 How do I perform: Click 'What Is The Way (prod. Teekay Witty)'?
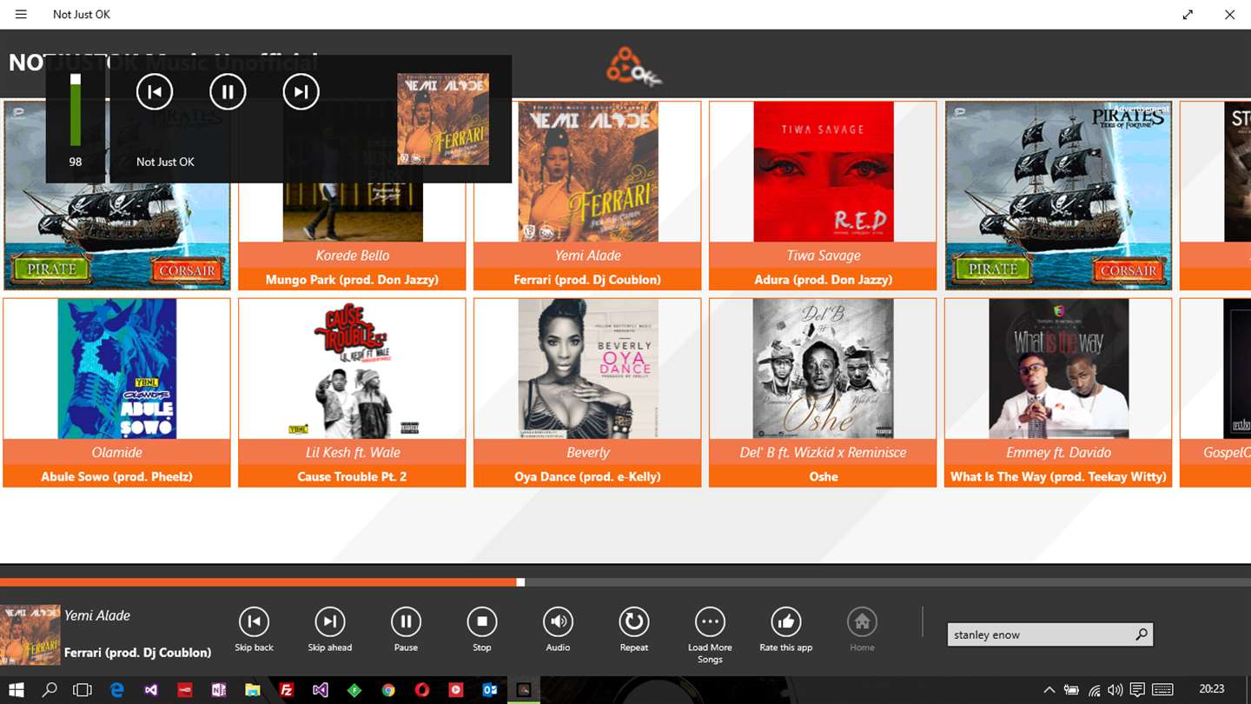tap(1058, 476)
